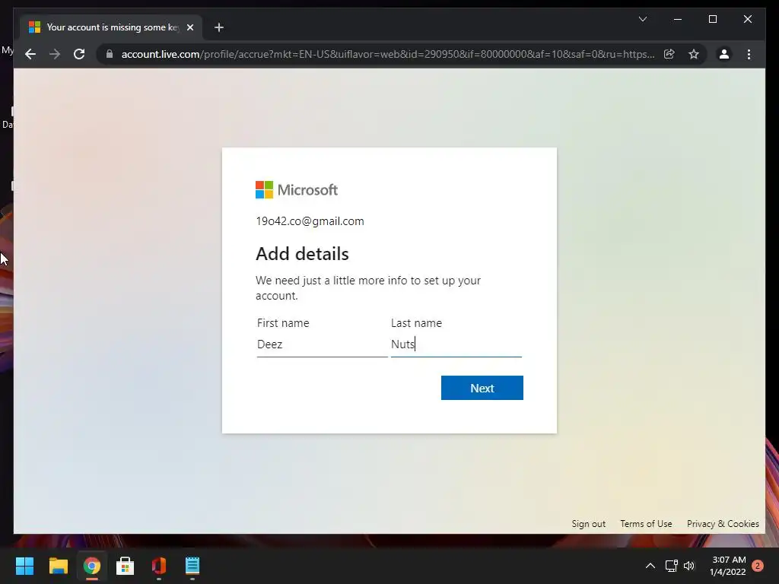Open Notepad from taskbar
The width and height of the screenshot is (779, 584).
coord(192,566)
